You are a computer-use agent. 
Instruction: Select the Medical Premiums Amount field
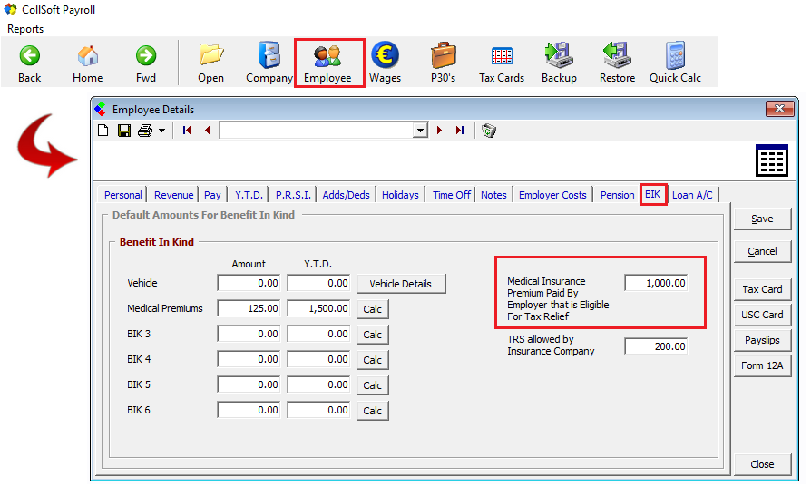tap(249, 308)
